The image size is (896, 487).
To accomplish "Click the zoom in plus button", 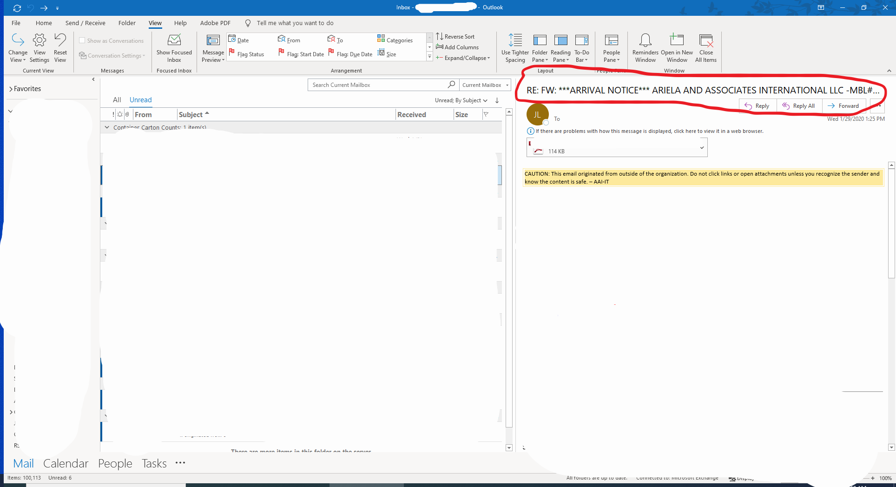I will [872, 478].
